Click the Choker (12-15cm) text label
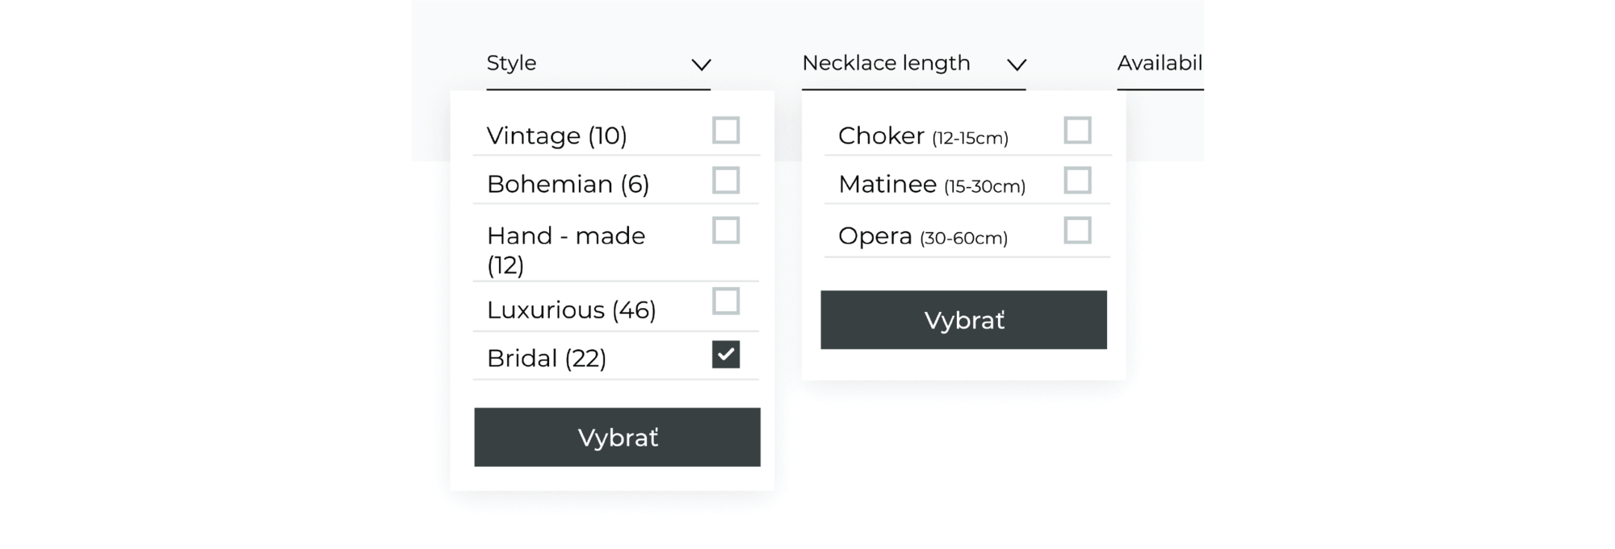This screenshot has height=549, width=1615. [x=921, y=135]
